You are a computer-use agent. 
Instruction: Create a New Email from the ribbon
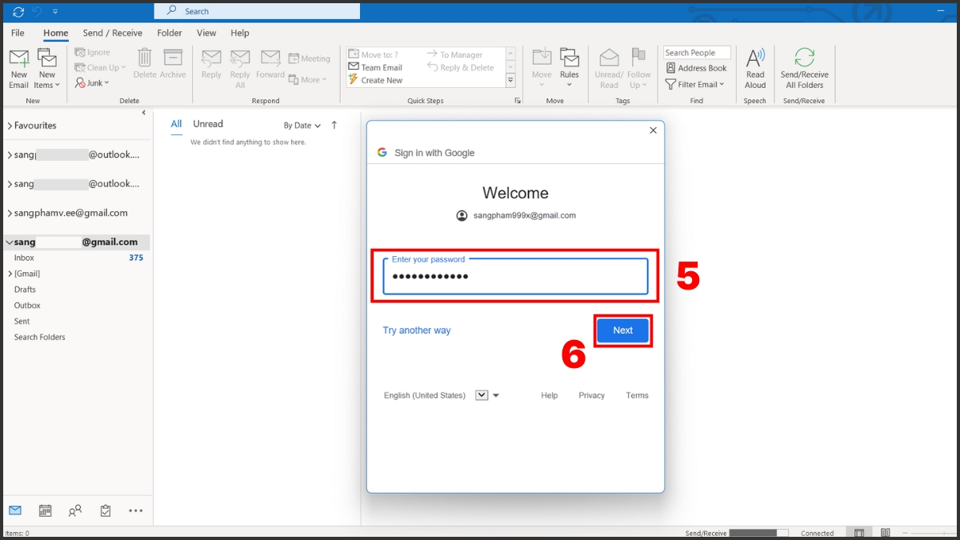point(18,69)
